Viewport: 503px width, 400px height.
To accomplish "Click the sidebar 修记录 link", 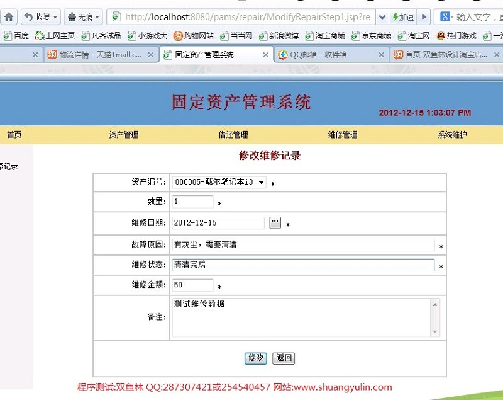I will 9,166.
